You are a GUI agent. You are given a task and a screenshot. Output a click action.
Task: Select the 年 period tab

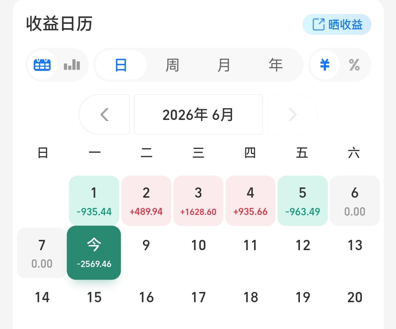(x=275, y=65)
